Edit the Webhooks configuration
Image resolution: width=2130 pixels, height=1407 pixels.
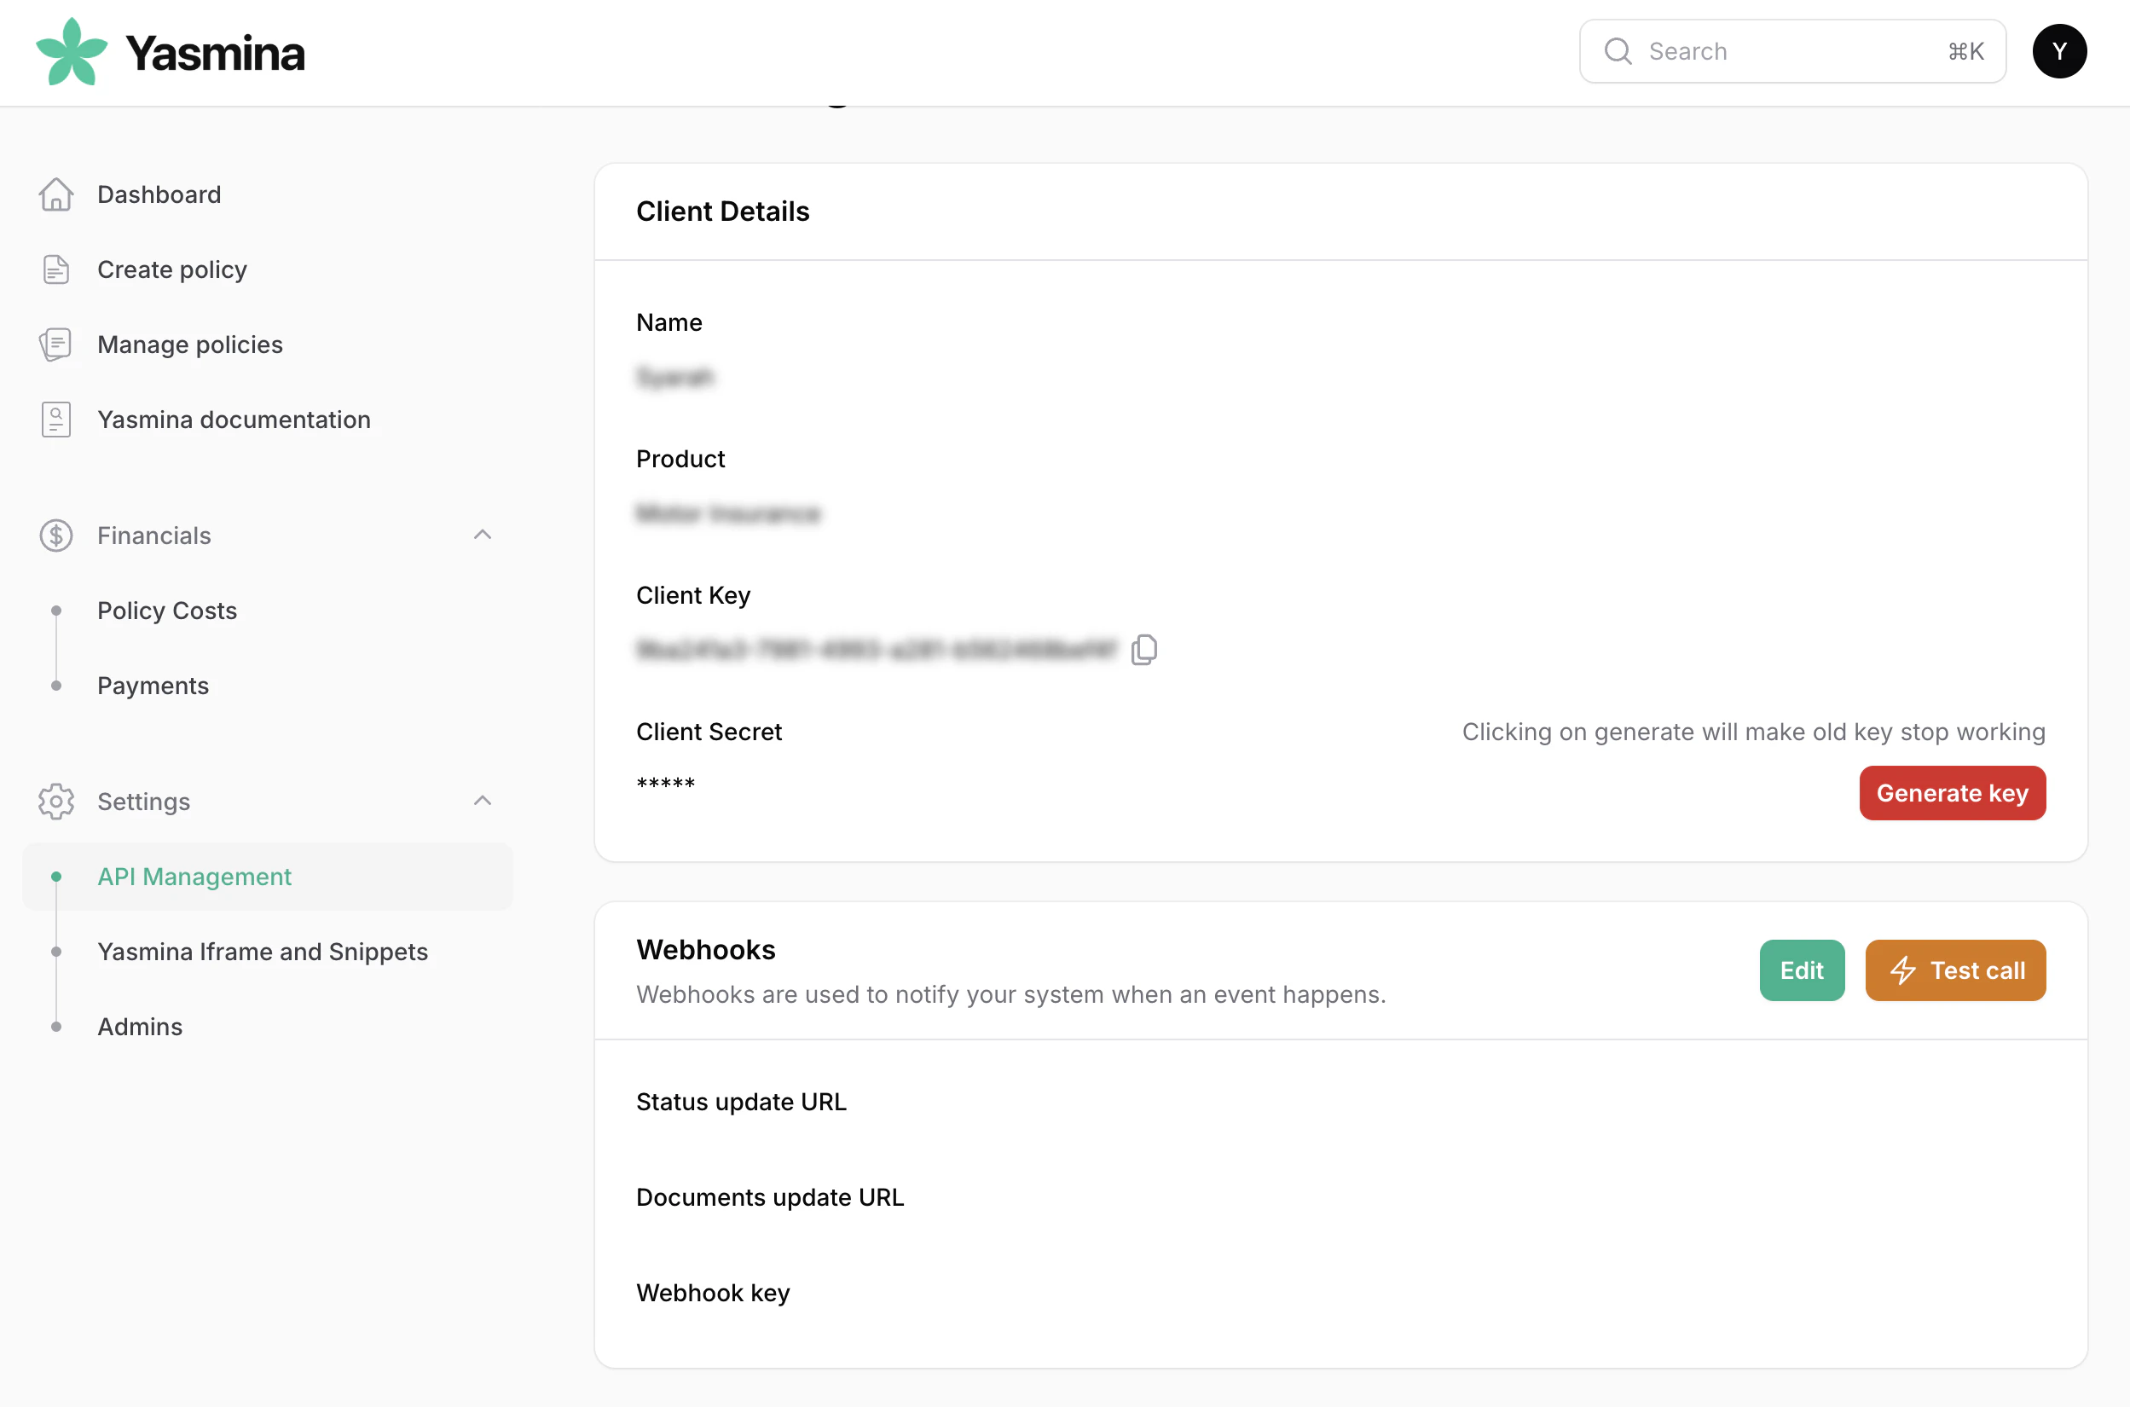[x=1802, y=970]
